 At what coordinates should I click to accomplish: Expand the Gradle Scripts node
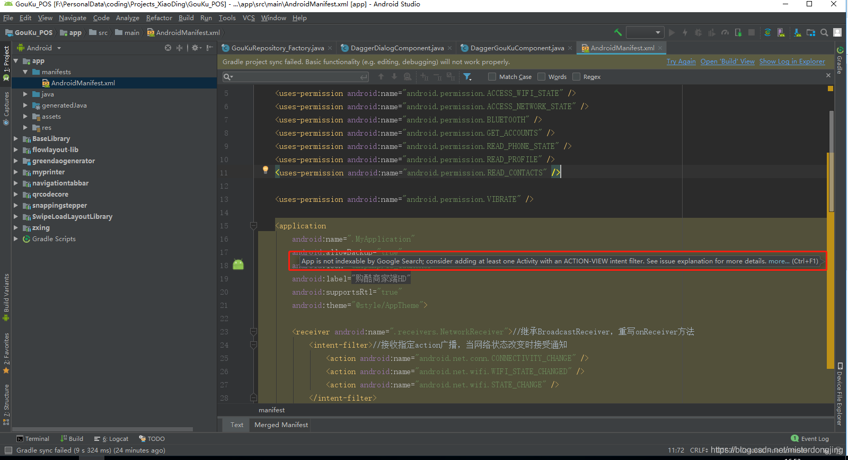click(16, 238)
